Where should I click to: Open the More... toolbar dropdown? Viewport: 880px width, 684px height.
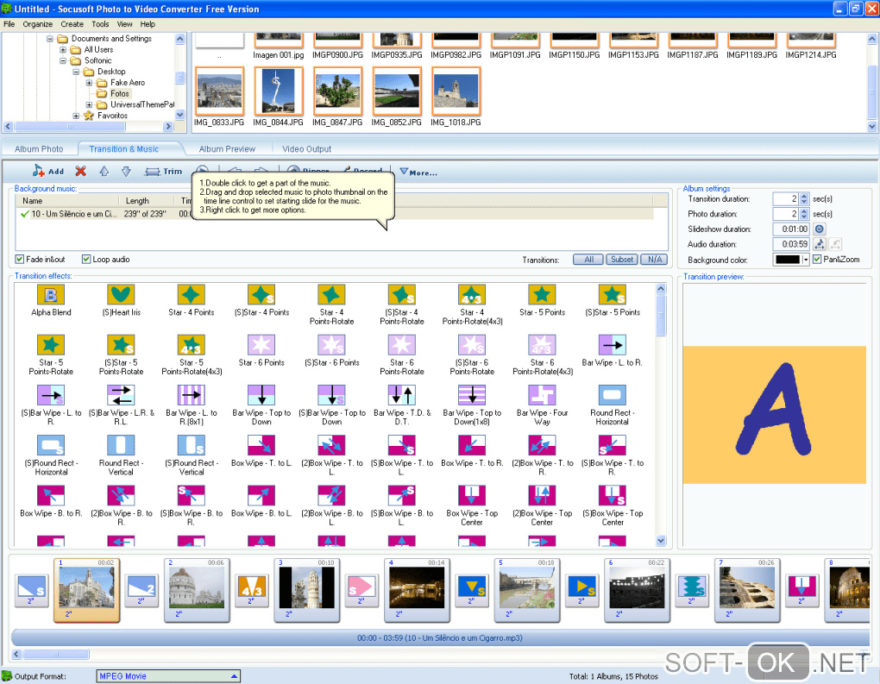point(418,173)
